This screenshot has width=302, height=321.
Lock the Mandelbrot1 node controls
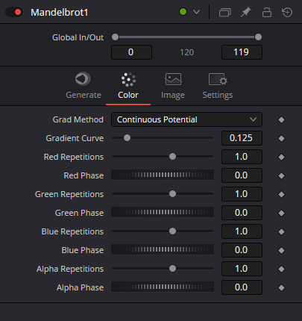267,12
